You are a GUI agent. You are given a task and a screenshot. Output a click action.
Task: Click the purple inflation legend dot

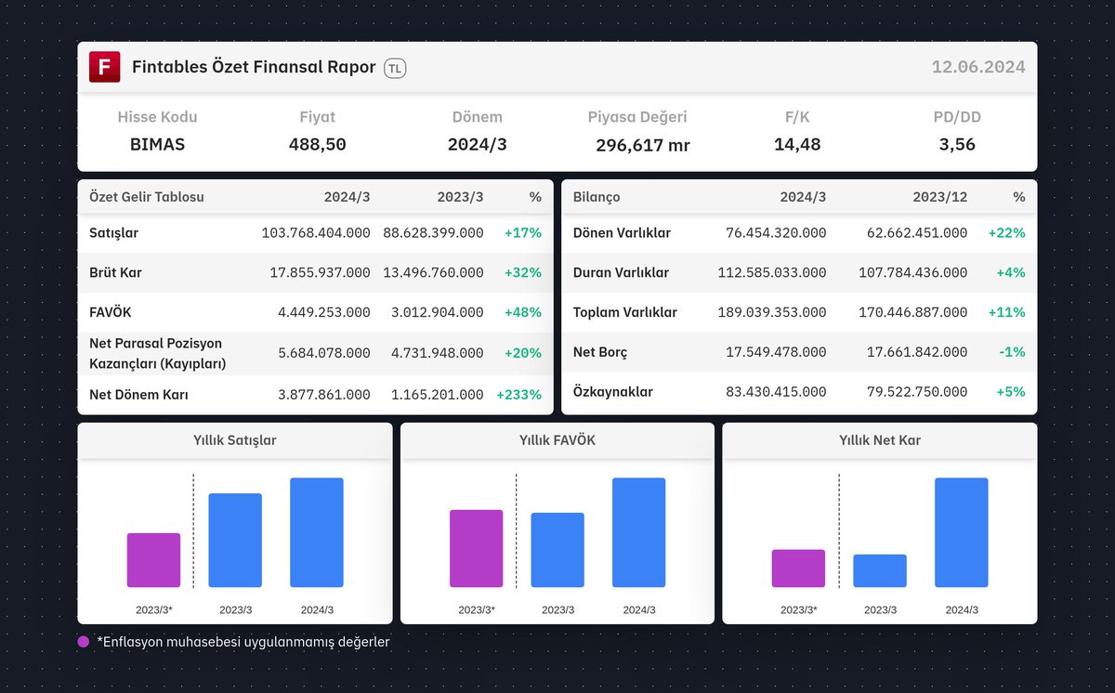click(84, 641)
